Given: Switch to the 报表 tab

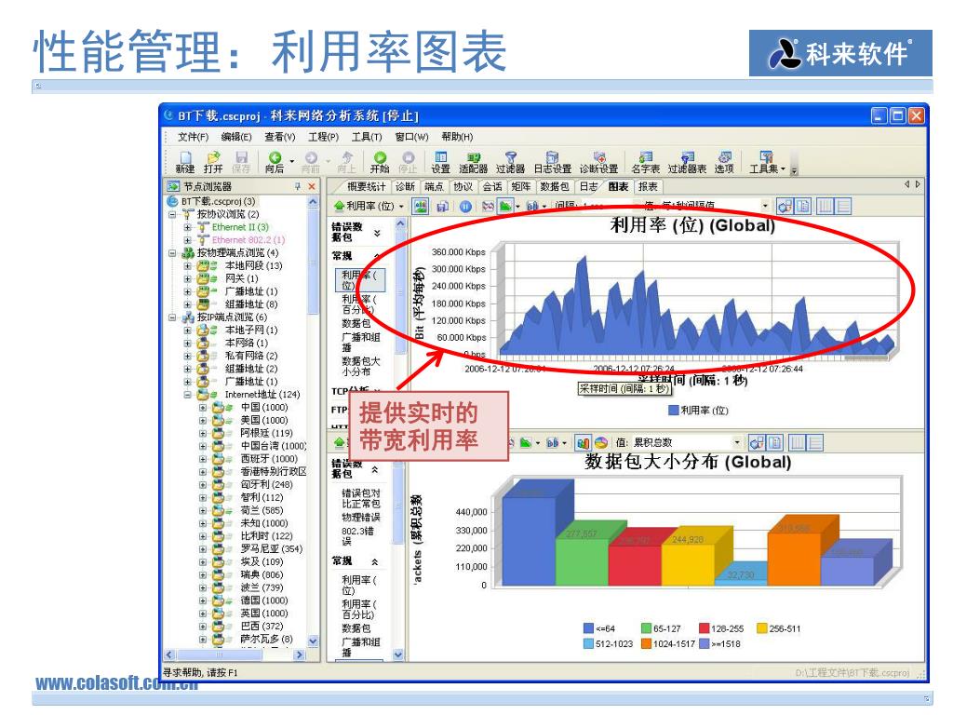Looking at the screenshot, I should pyautogui.click(x=648, y=186).
